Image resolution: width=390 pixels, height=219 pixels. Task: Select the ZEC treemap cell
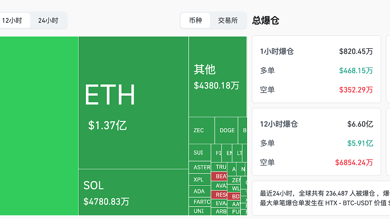[x=202, y=130]
